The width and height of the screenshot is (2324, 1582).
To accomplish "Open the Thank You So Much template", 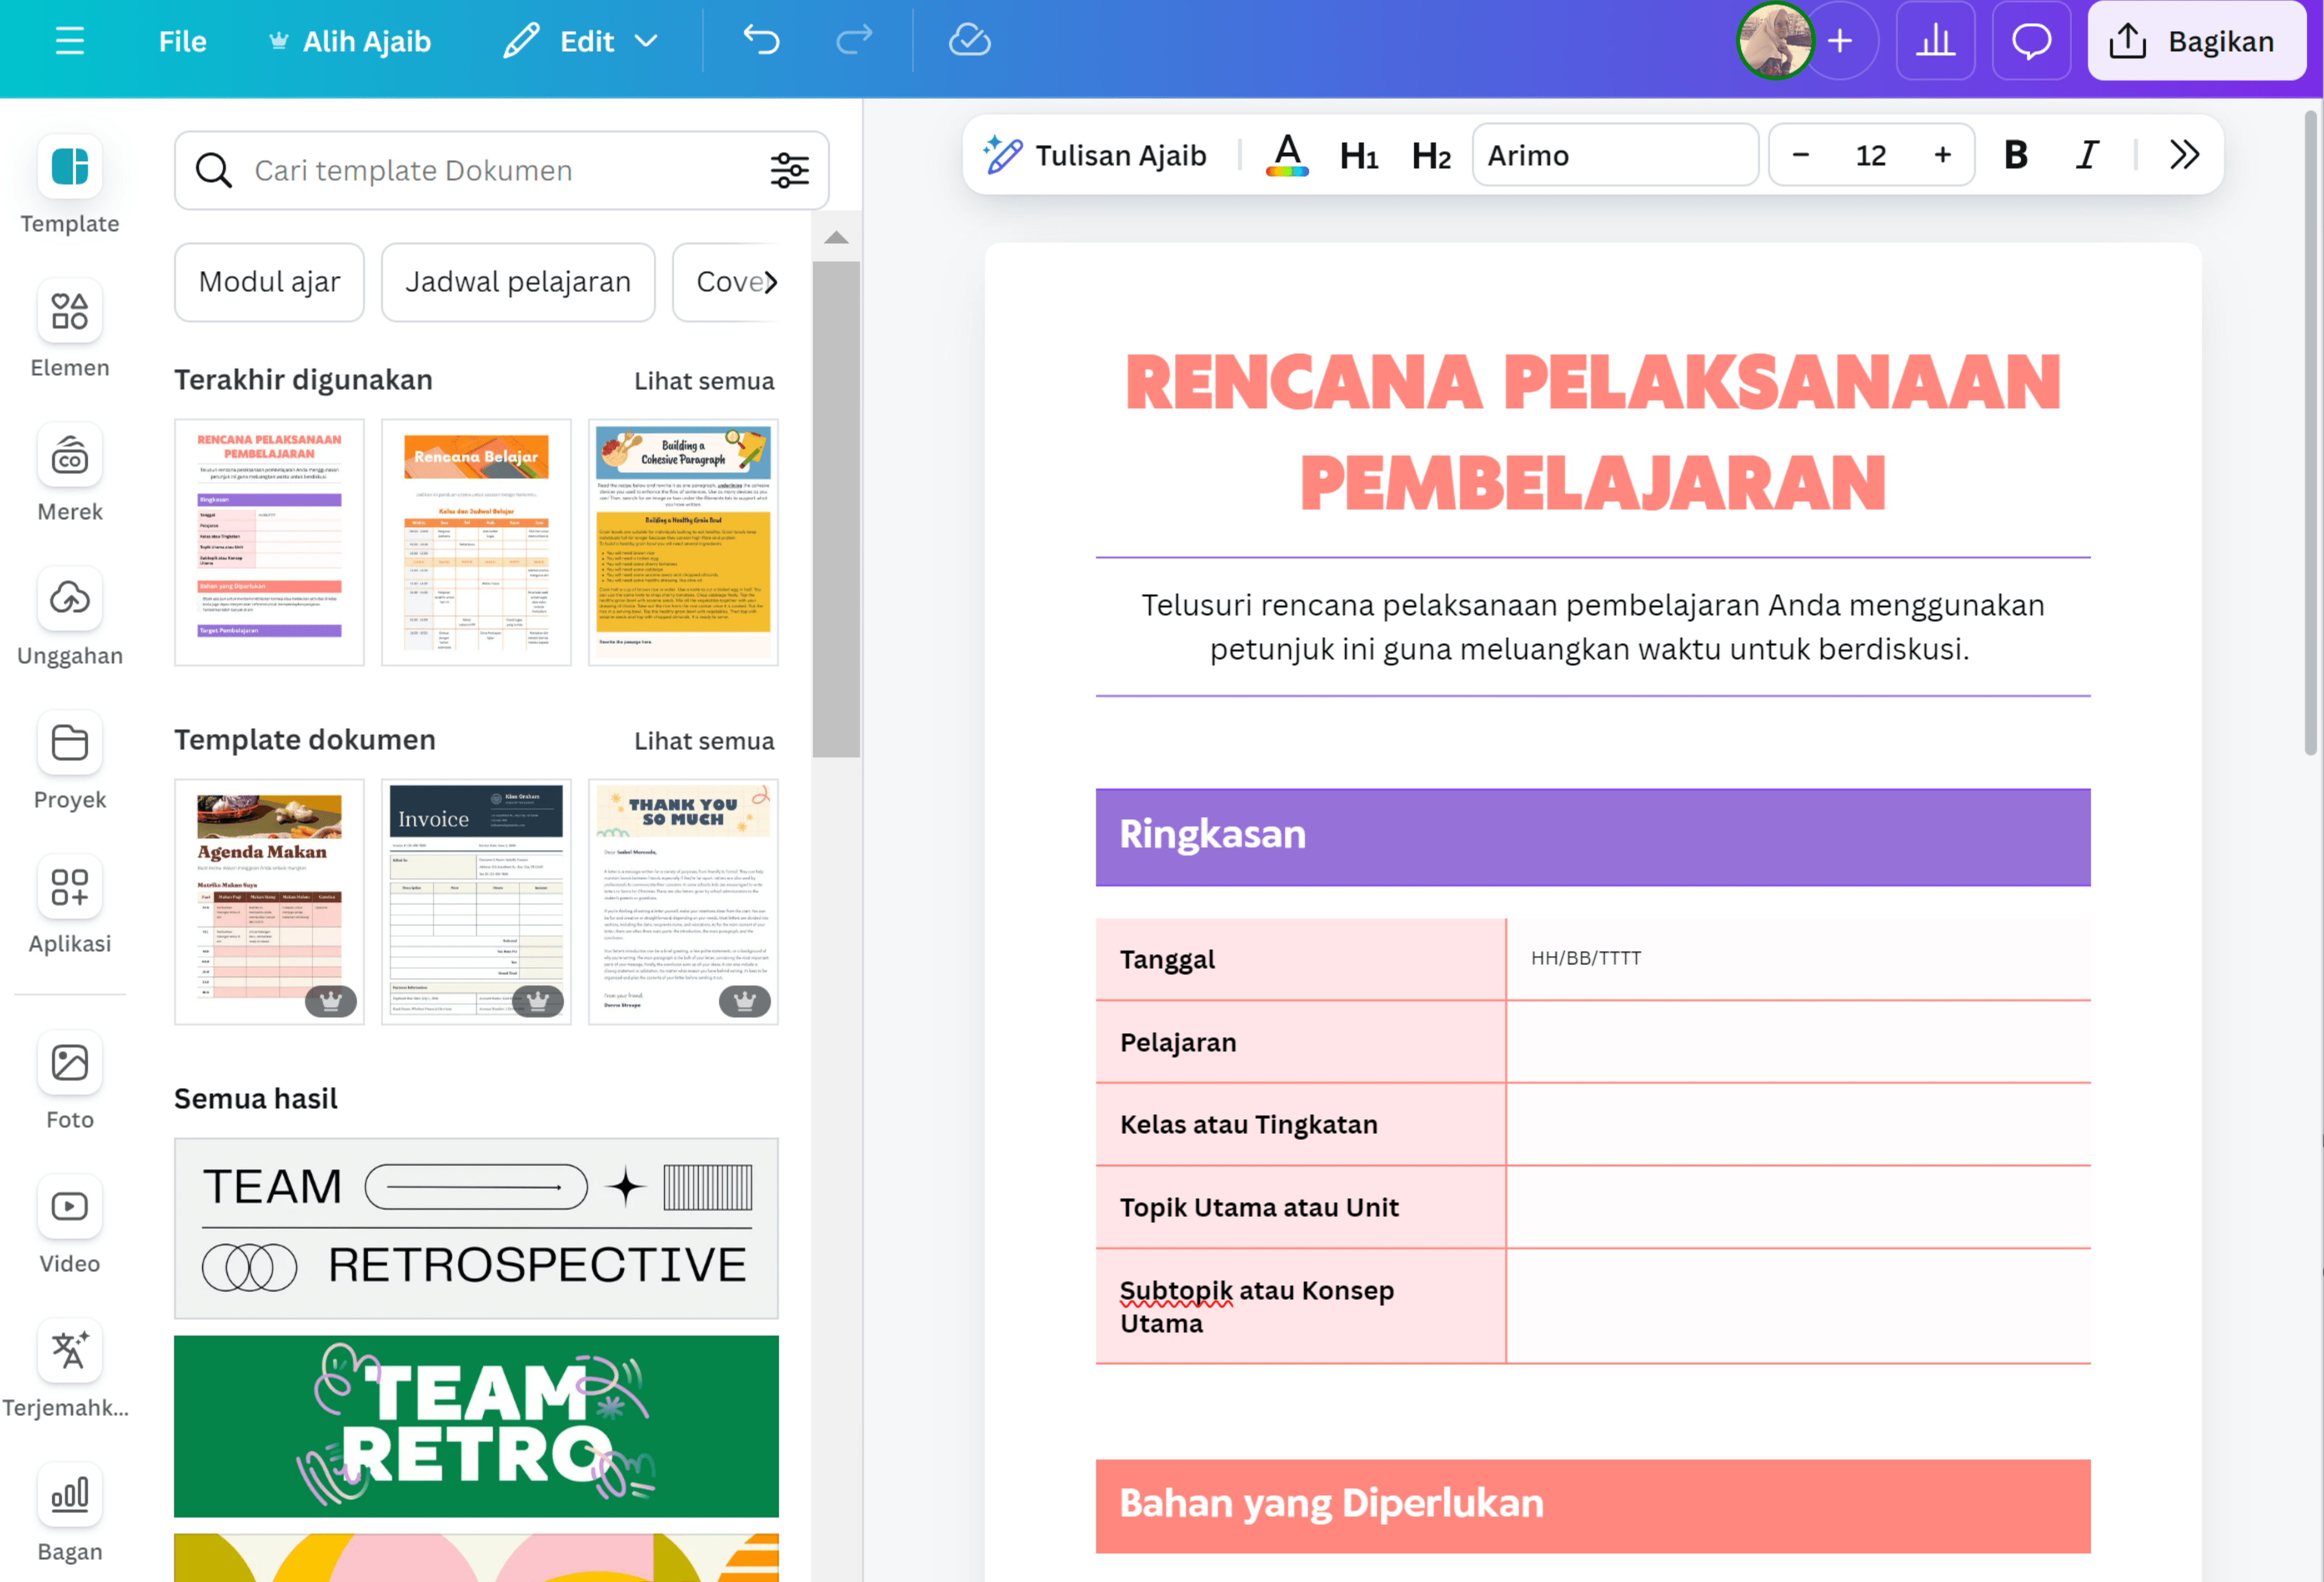I will 683,902.
